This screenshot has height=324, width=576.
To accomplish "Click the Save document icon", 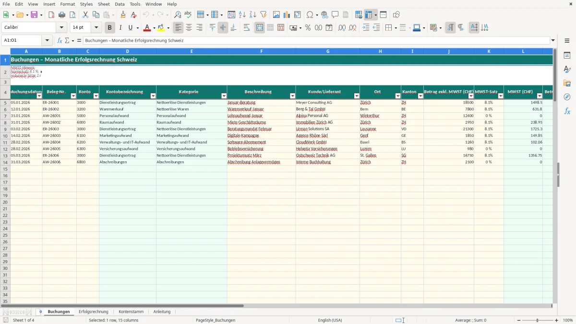I will click(x=34, y=15).
